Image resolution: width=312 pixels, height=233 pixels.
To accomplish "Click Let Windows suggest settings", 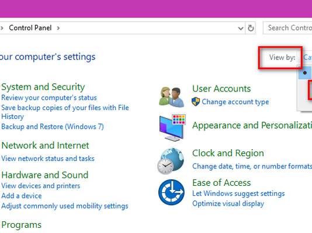I will (238, 193).
